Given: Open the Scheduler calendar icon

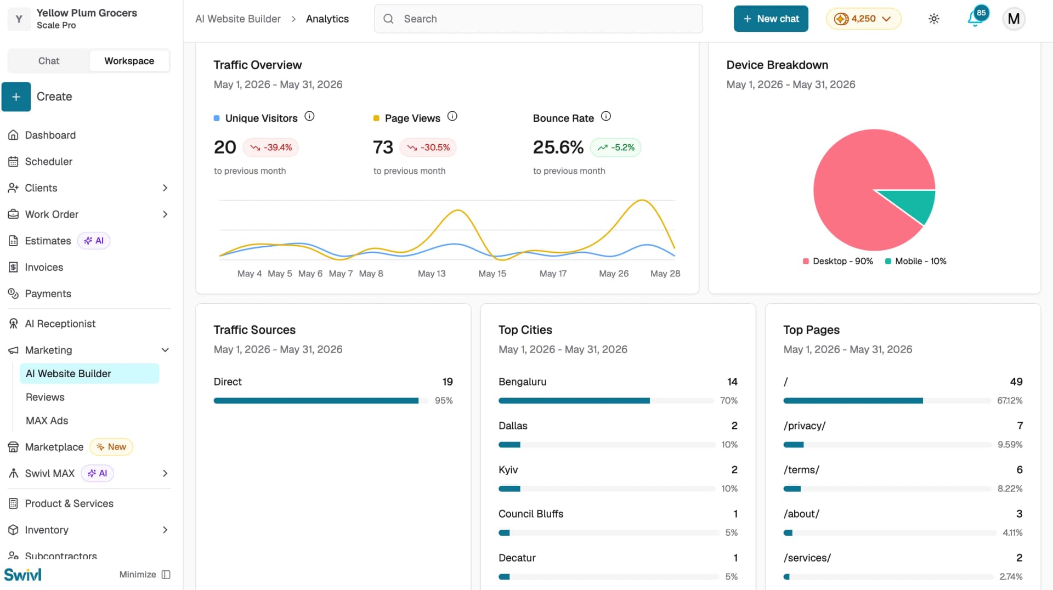Looking at the screenshot, I should pyautogui.click(x=13, y=162).
